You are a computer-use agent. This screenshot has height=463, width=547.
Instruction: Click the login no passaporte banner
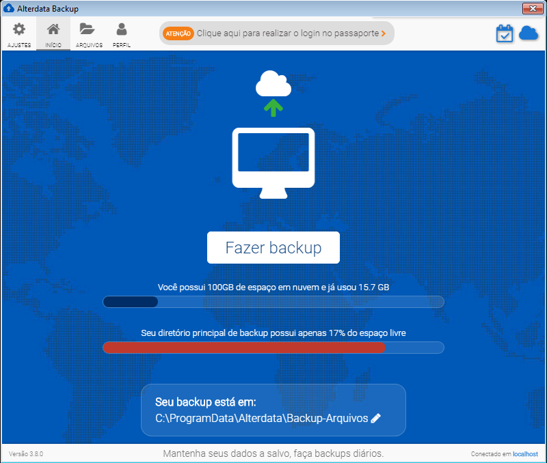277,33
